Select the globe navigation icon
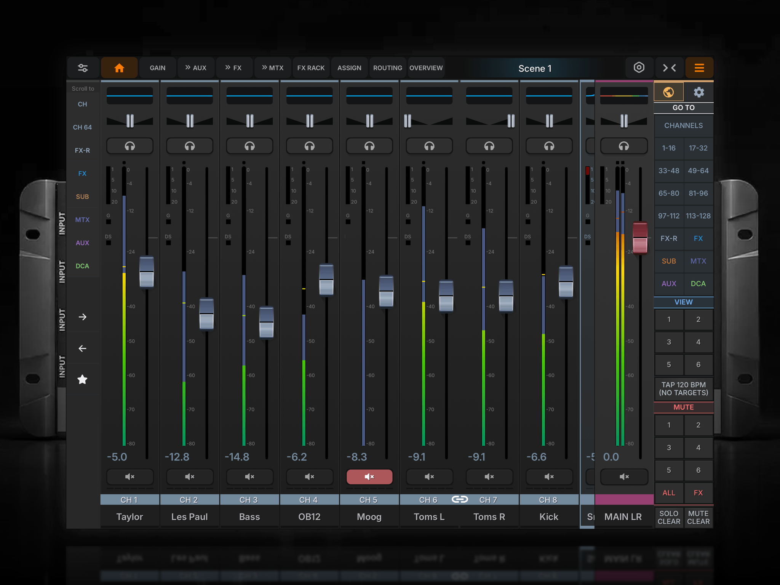Screen dimensions: 780x585 click(x=668, y=92)
